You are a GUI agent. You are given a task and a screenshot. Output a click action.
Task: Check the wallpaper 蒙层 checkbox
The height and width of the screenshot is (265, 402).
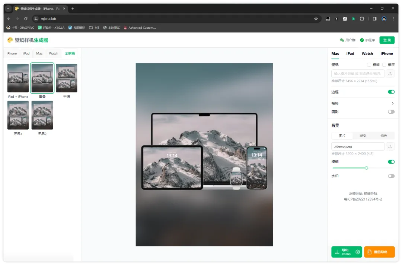click(384, 65)
